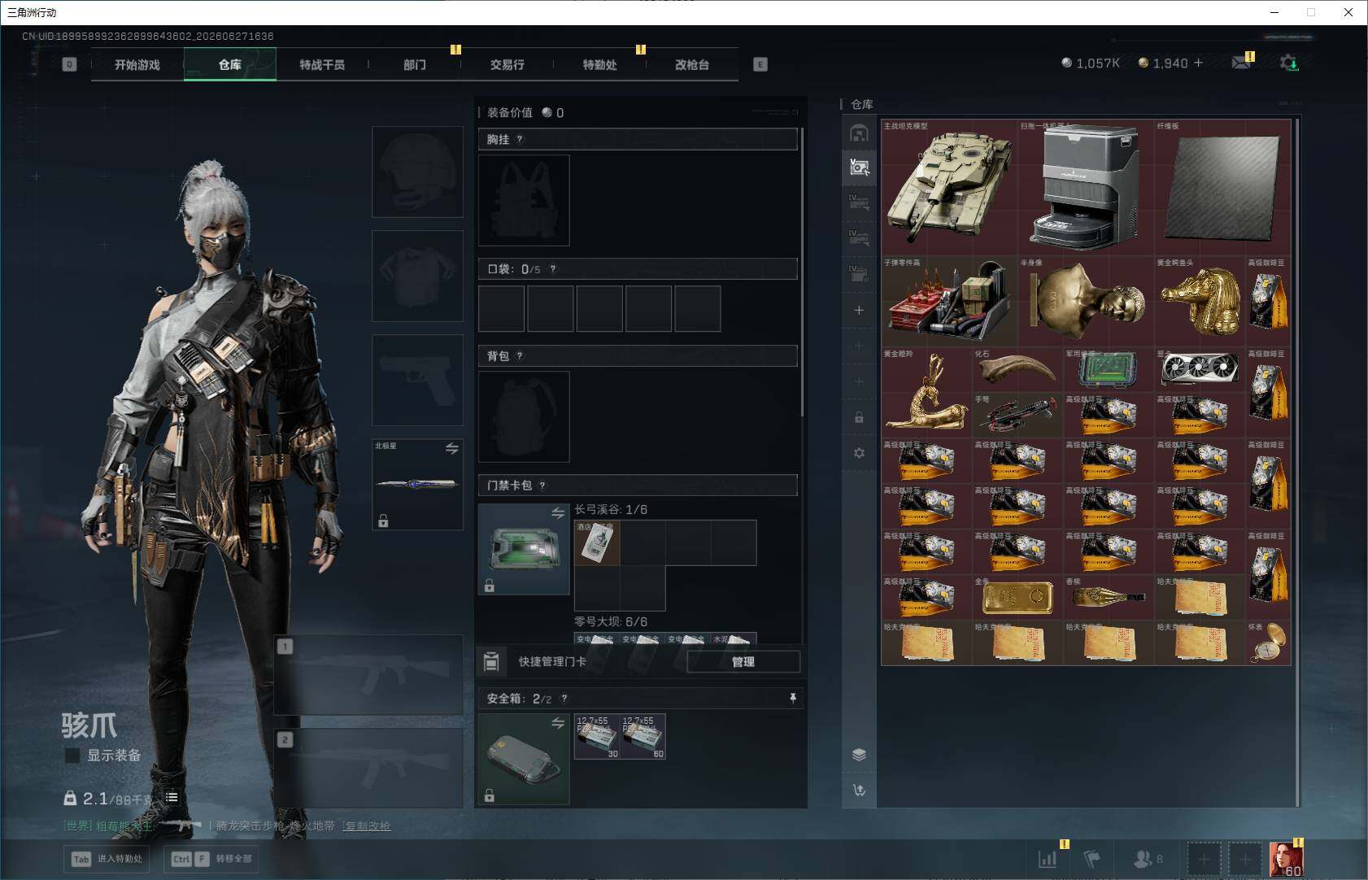The width and height of the screenshot is (1368, 880).
Task: Add currency with plus next to 1,940
Action: pos(1198,63)
